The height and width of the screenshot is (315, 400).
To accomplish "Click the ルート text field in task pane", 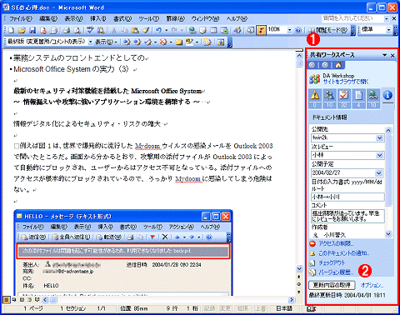I will pos(347,197).
